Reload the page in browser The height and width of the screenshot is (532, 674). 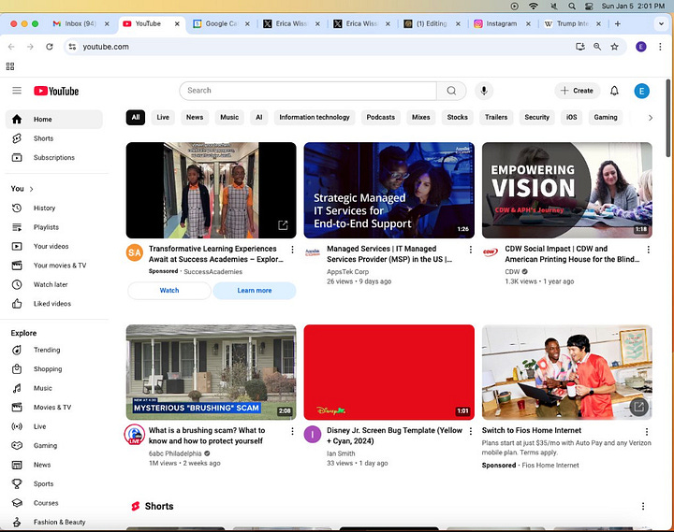50,47
